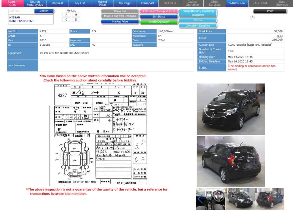Select the equipment list text

pyautogui.click(x=64, y=53)
